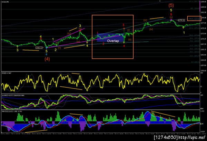Click red 1 label left of Overlap zone
Screen dimensions: 207x141
pyautogui.click(x=98, y=33)
